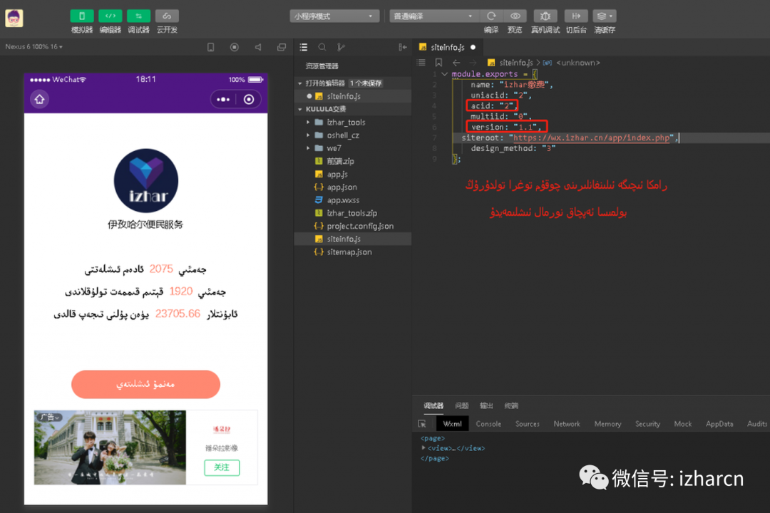Fold module.exports block chevron
This screenshot has height=513, width=770.
click(444, 74)
